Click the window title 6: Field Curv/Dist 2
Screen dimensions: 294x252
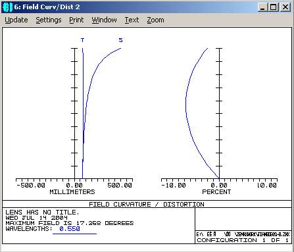47,7
